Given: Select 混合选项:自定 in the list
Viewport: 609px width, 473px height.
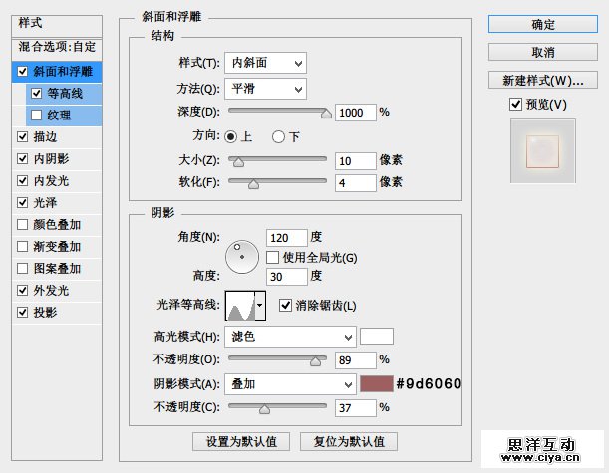Looking at the screenshot, I should (55, 47).
